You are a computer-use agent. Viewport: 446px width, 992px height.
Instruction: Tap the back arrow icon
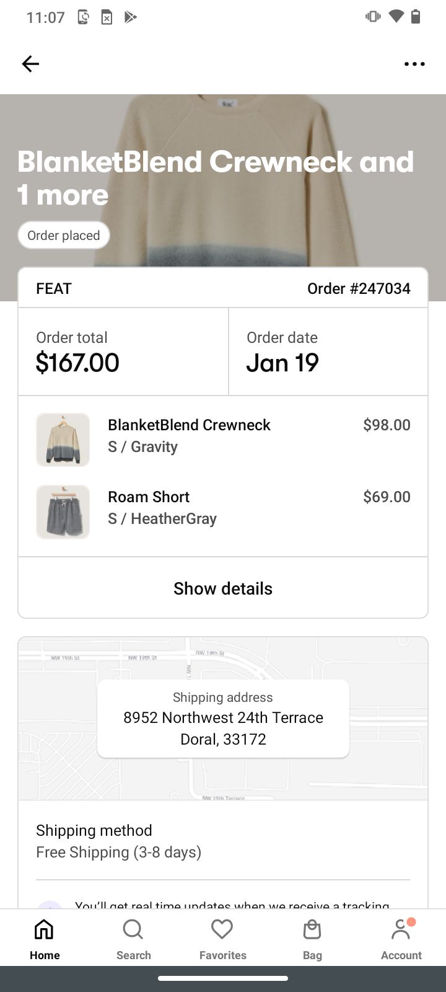pos(30,64)
